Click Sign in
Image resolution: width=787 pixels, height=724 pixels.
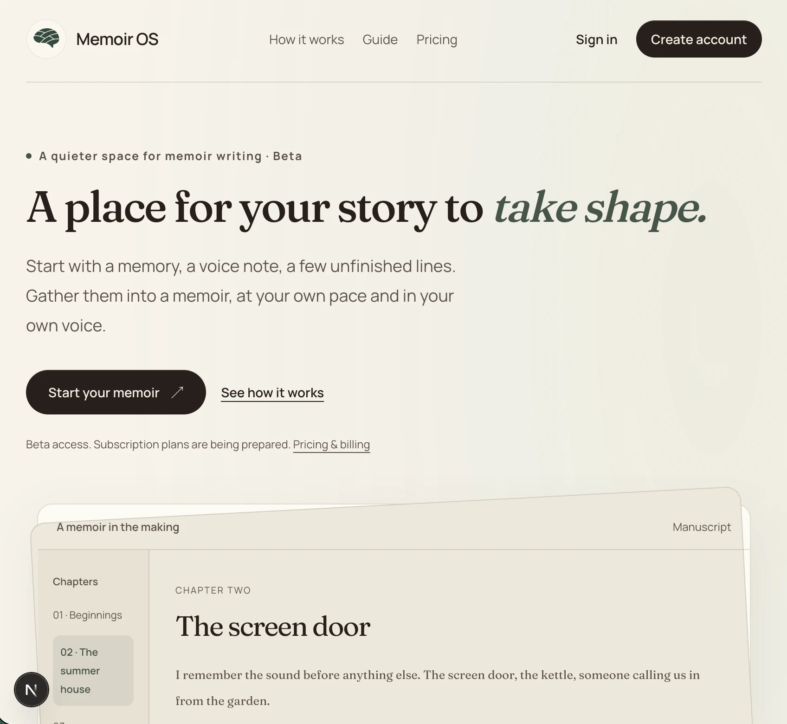(x=596, y=39)
